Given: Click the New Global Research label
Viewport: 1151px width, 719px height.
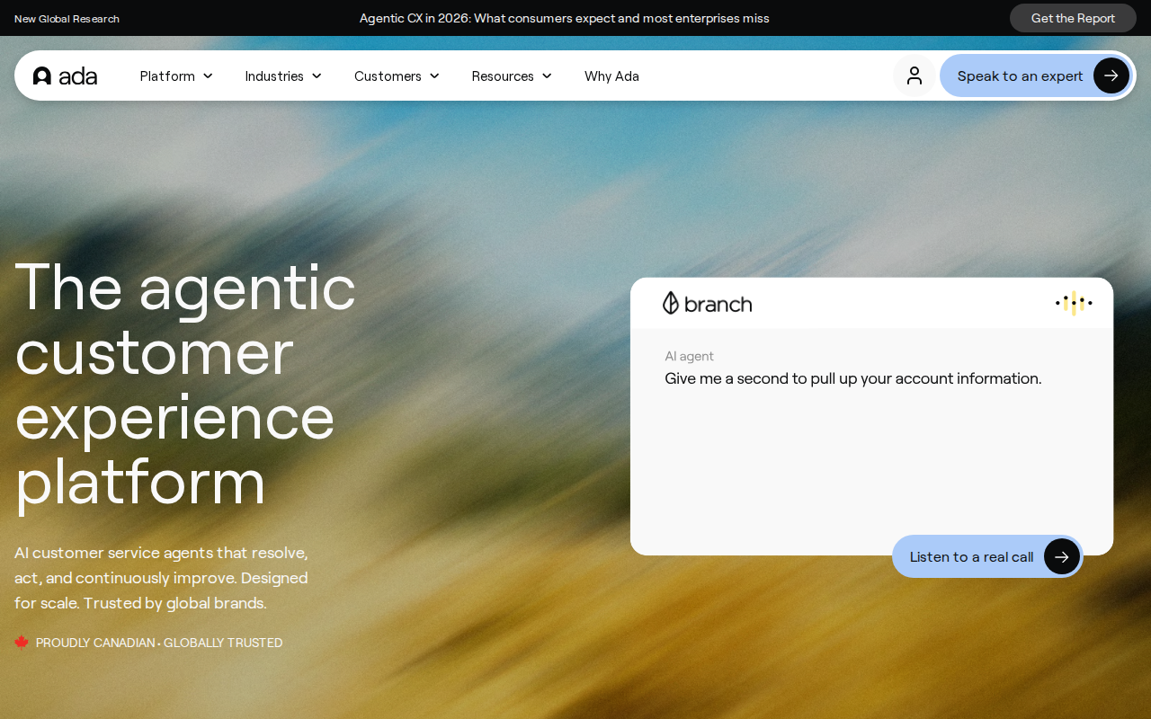Looking at the screenshot, I should tap(67, 19).
